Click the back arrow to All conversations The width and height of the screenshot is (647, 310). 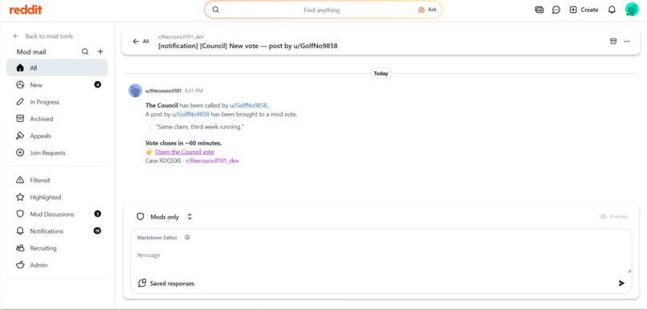point(140,41)
